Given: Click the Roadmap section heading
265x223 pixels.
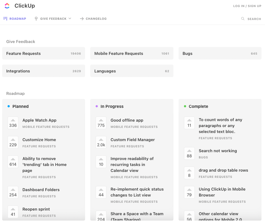Looking at the screenshot, I should click(x=15, y=94).
